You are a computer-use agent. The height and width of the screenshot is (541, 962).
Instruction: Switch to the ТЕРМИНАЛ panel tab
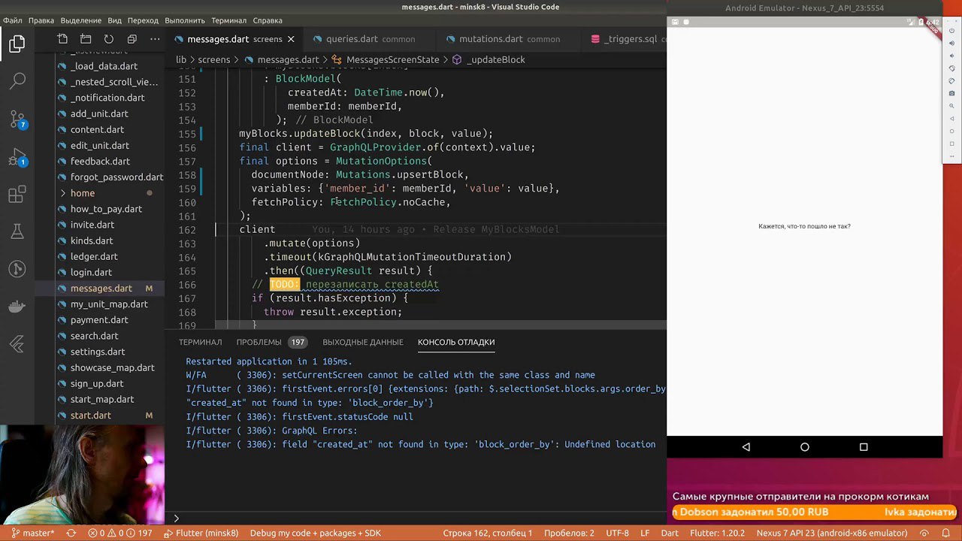tap(200, 342)
